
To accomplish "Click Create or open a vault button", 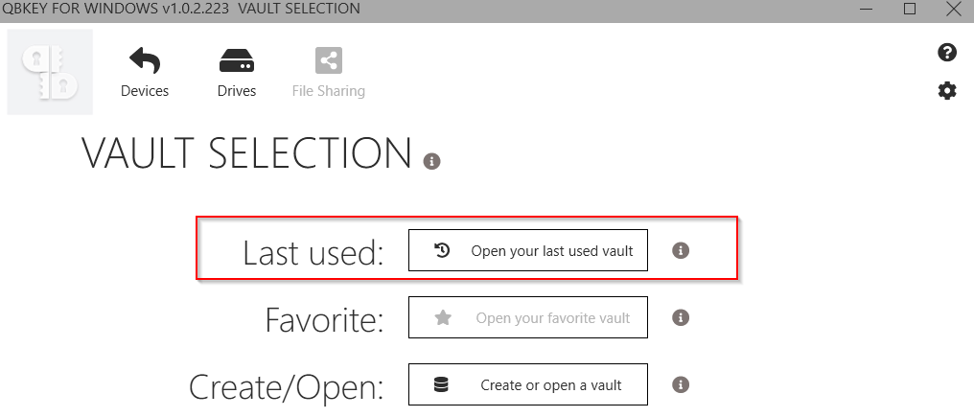I will tap(528, 384).
